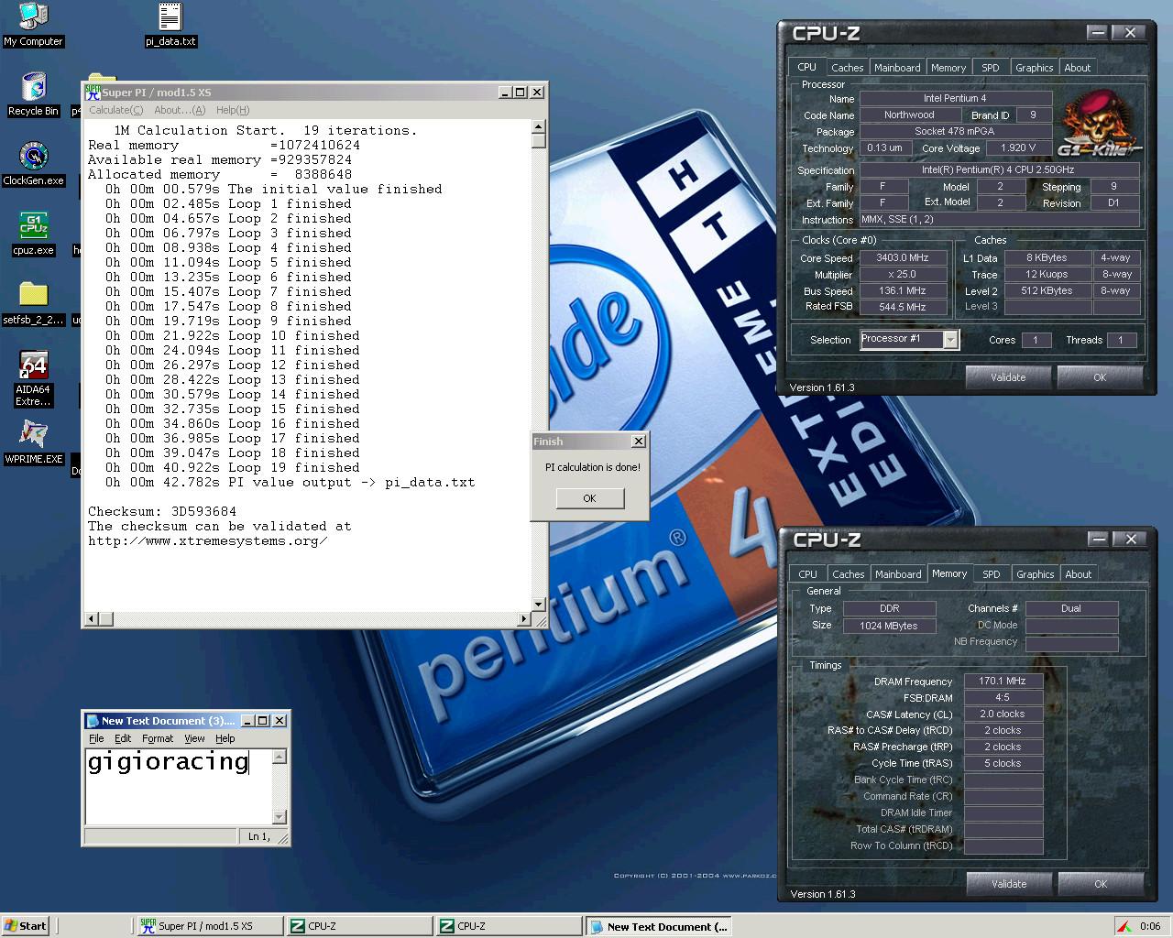This screenshot has width=1173, height=938.
Task: Click the Super PI vertical scrollbar up arrow
Action: coord(539,127)
